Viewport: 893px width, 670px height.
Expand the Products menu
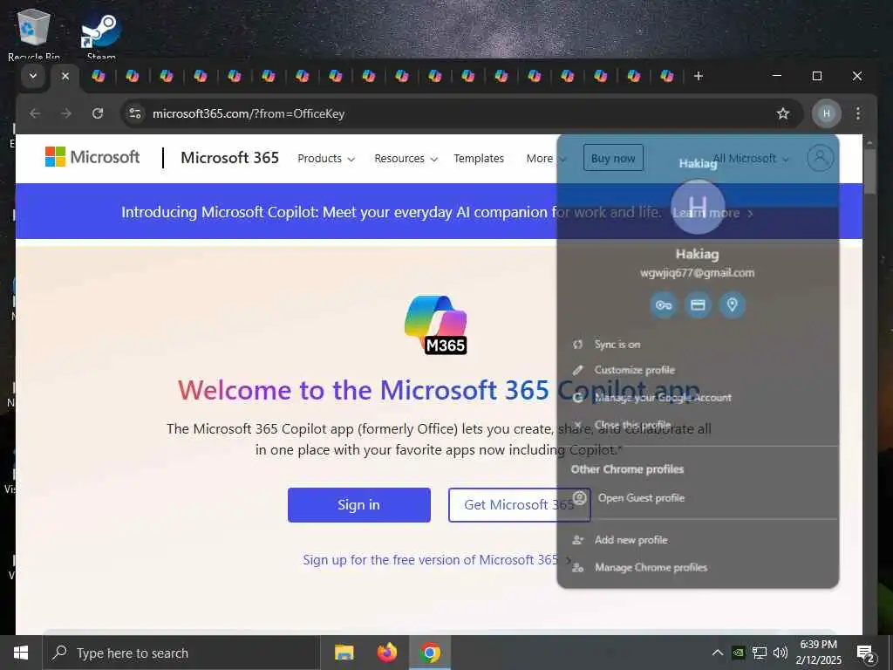click(326, 159)
